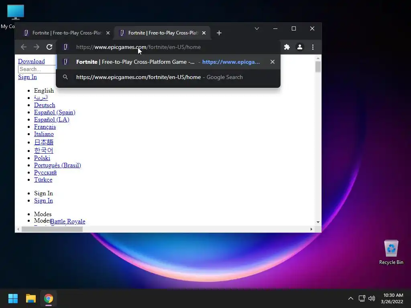Click the Chrome taskbar icon
411x308 pixels.
click(x=49, y=298)
